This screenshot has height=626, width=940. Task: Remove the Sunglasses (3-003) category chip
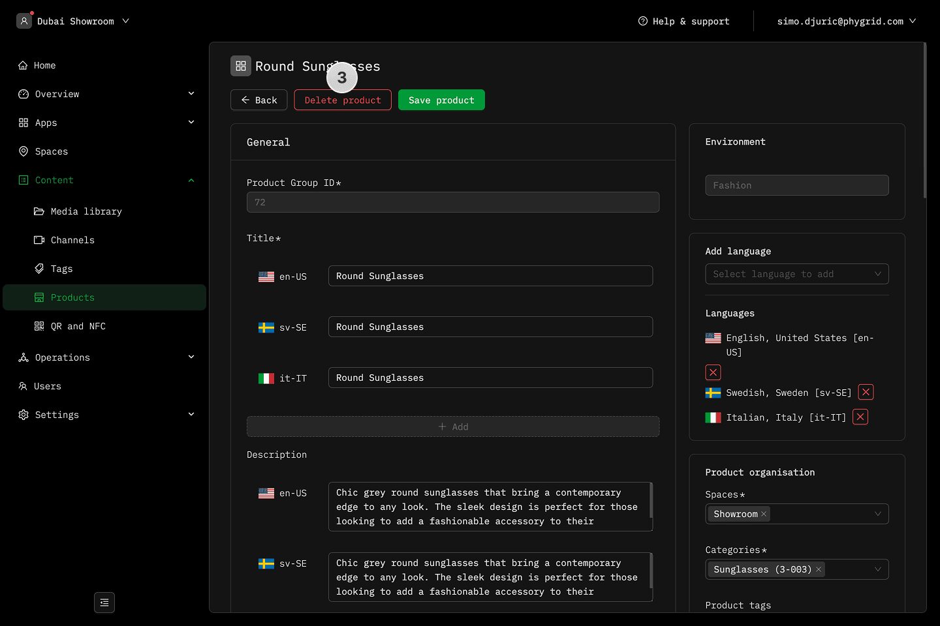[819, 569]
